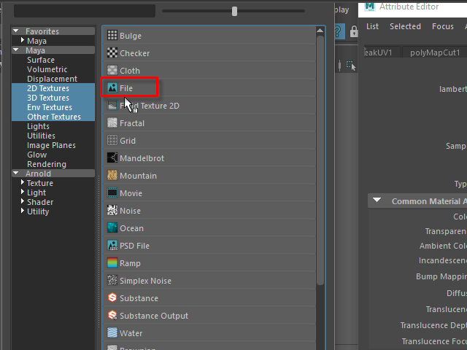This screenshot has height=350, width=467.
Task: Select the PSD File icon
Action: point(112,246)
